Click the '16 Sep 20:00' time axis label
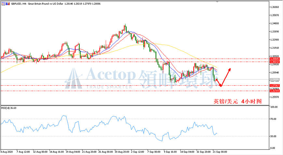 click(x=204, y=152)
